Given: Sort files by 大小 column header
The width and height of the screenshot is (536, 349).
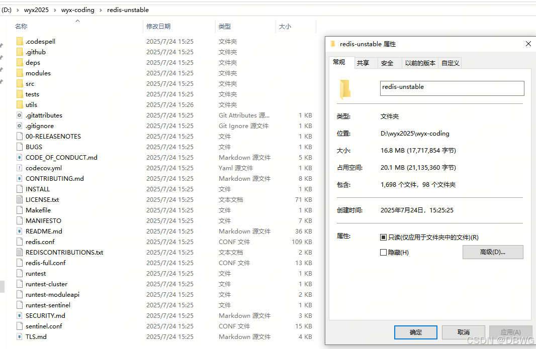Looking at the screenshot, I should tap(285, 26).
